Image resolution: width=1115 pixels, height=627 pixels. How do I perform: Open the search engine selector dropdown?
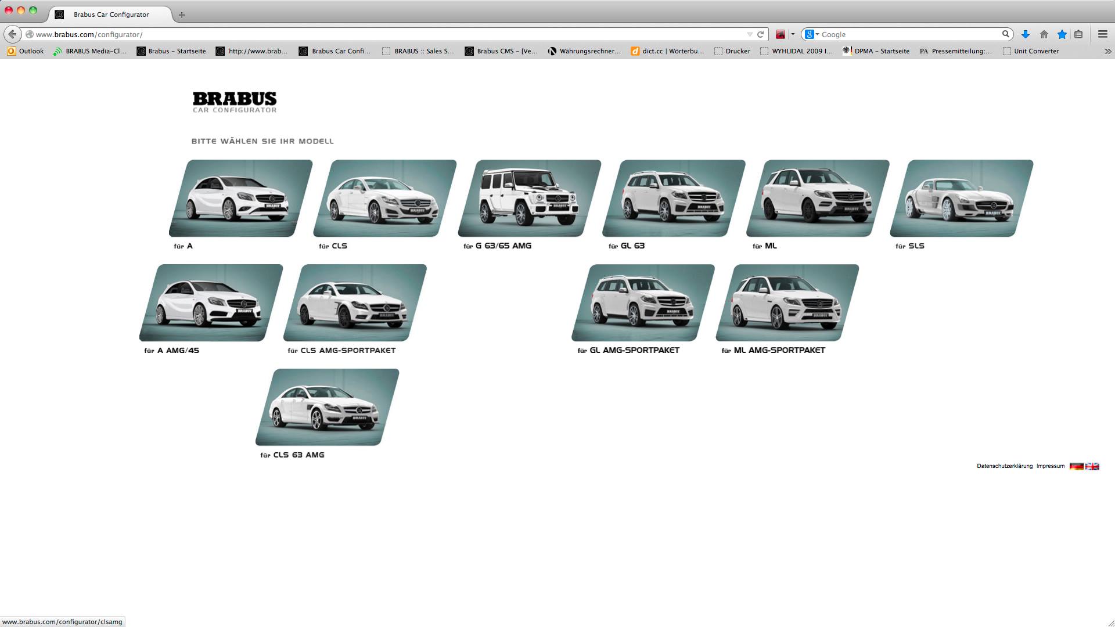(812, 34)
